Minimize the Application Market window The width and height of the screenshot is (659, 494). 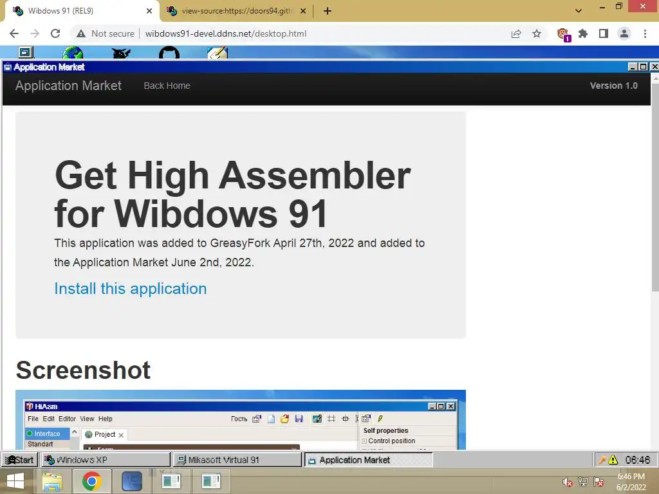[633, 67]
